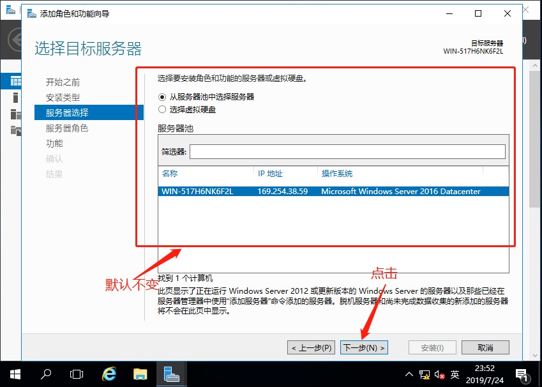Open Task View on taskbar
Image resolution: width=542 pixels, height=387 pixels.
77,374
